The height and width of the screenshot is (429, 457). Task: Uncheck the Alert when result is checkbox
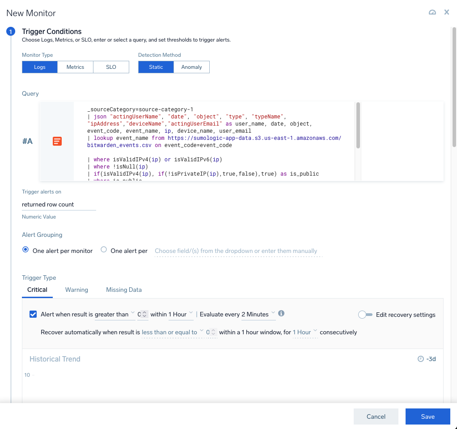[x=33, y=314]
